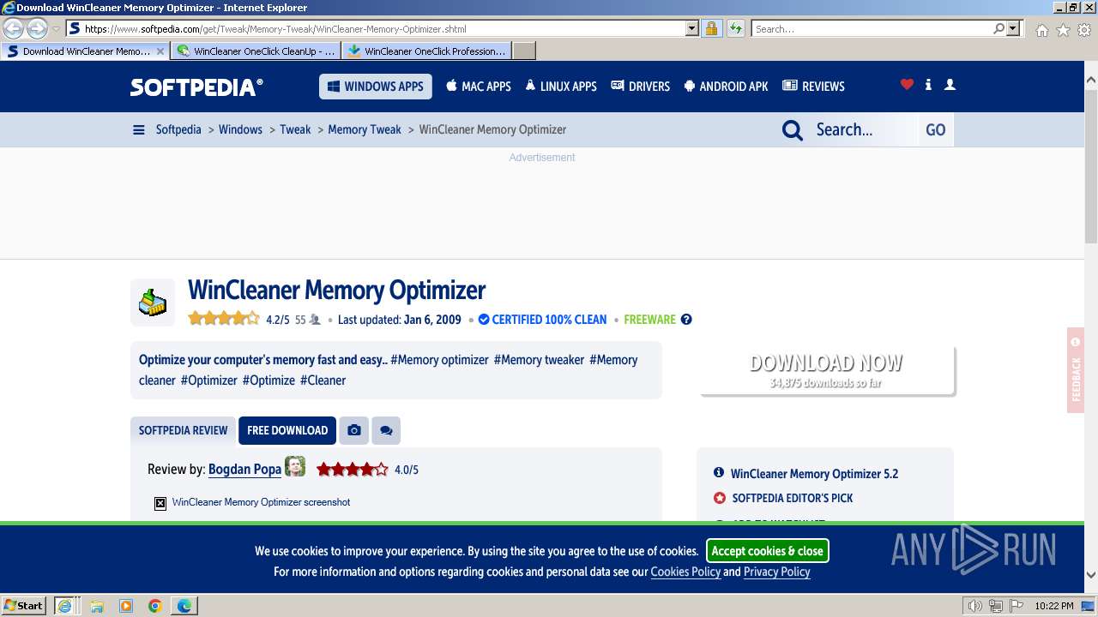Image resolution: width=1098 pixels, height=617 pixels.
Task: Select LINUX APPS menu
Action: click(x=561, y=87)
